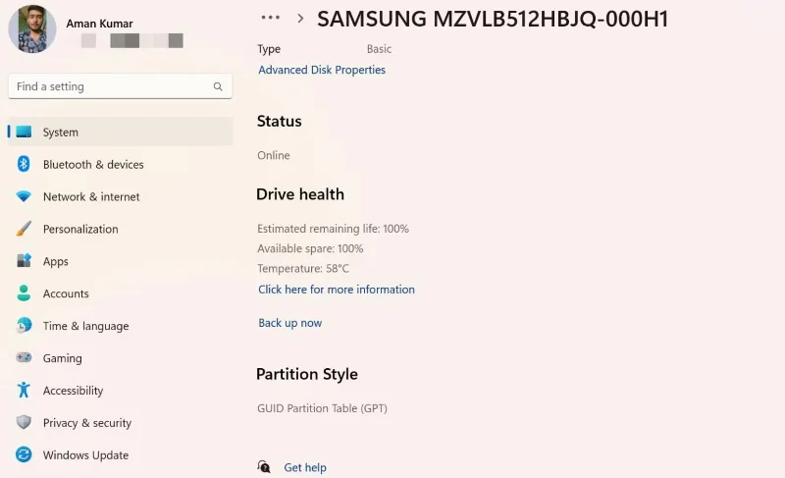Click the GUID Partition Table (GPT) text

pos(322,408)
